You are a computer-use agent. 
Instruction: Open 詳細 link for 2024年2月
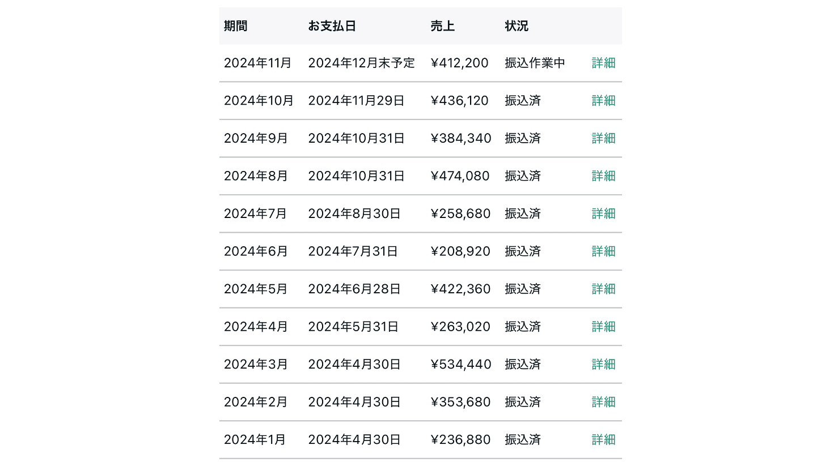(603, 402)
